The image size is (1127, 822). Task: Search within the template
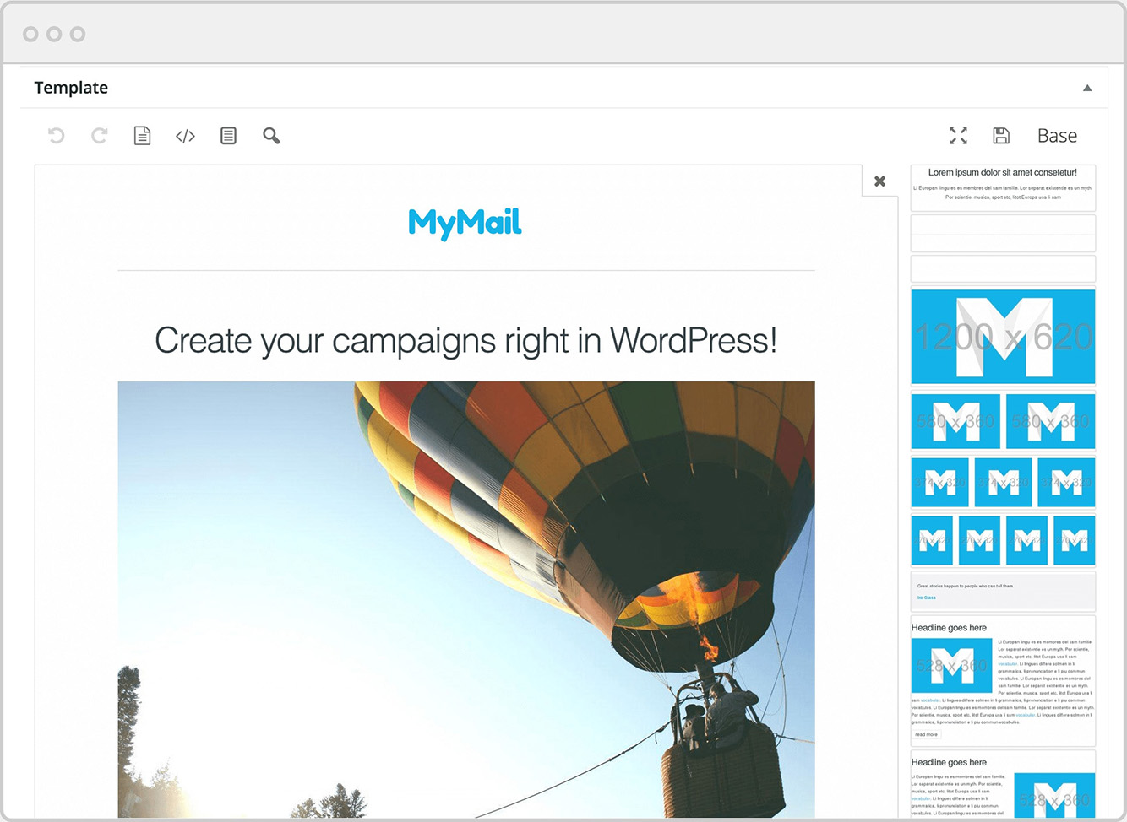click(271, 135)
